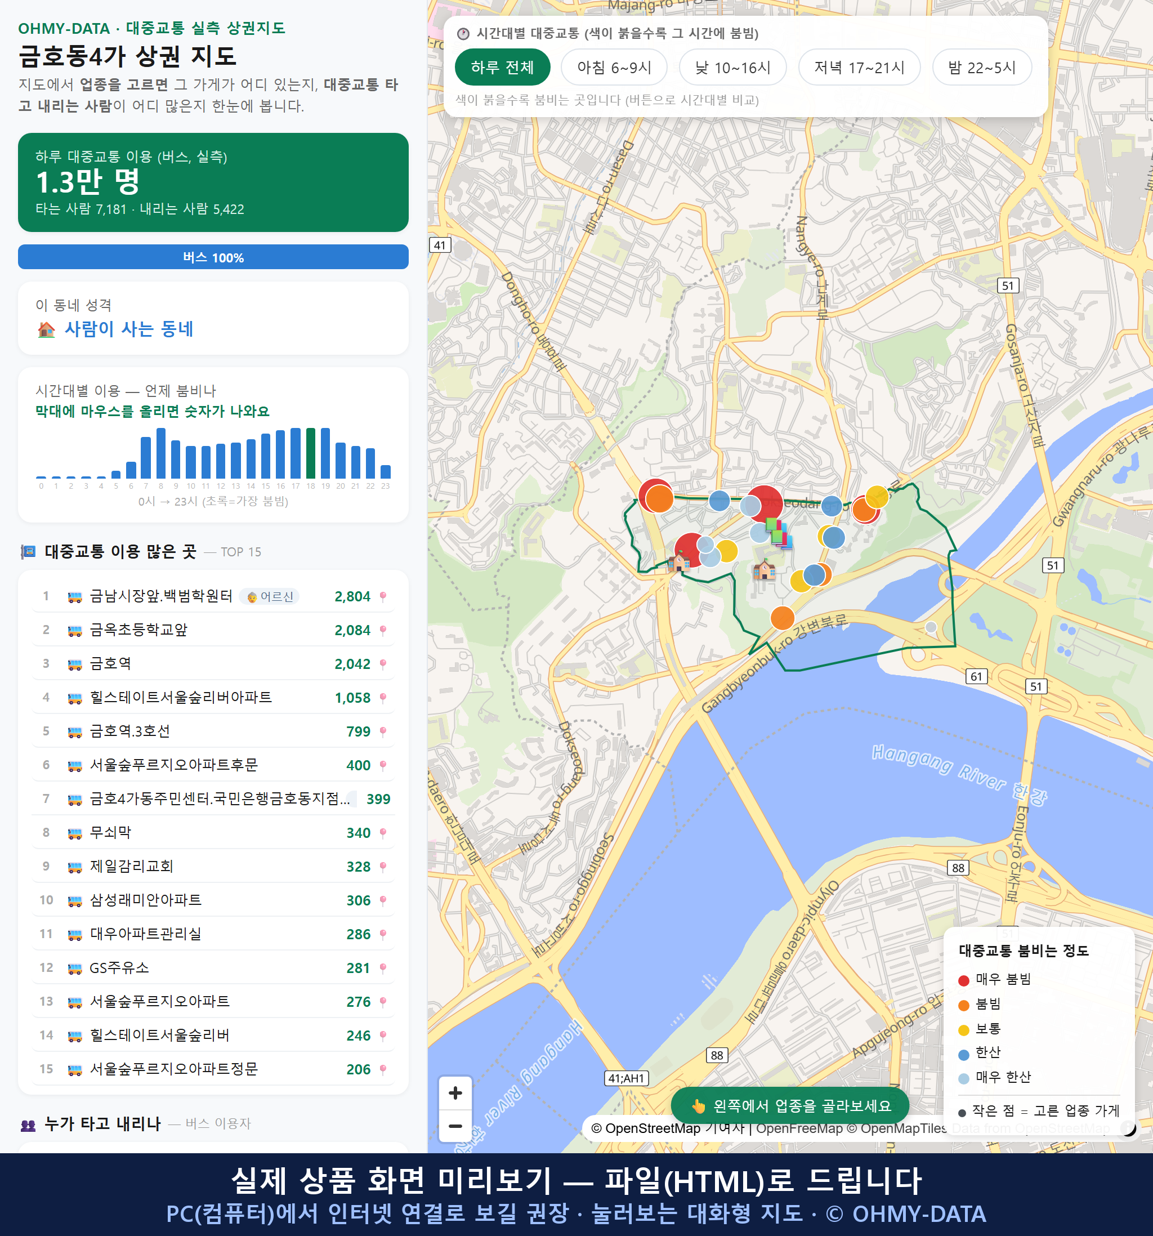Click the orange bus-stop circle near 강변북로
This screenshot has width=1153, height=1236.
point(782,618)
